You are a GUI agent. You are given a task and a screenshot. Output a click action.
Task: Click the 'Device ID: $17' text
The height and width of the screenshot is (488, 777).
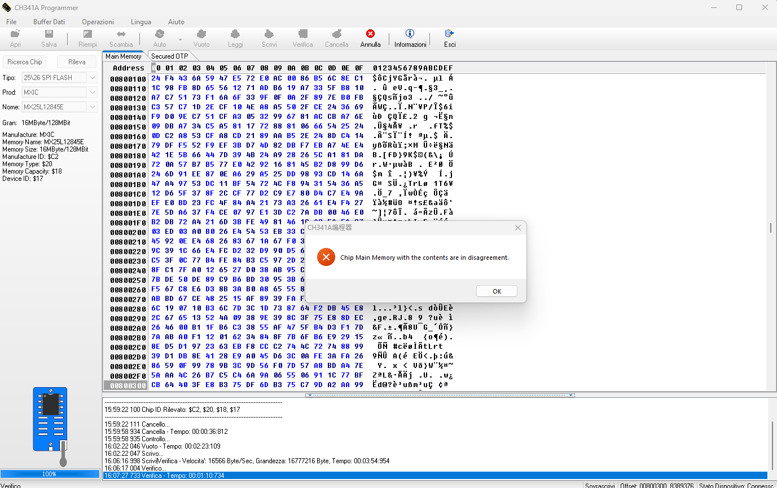23,179
